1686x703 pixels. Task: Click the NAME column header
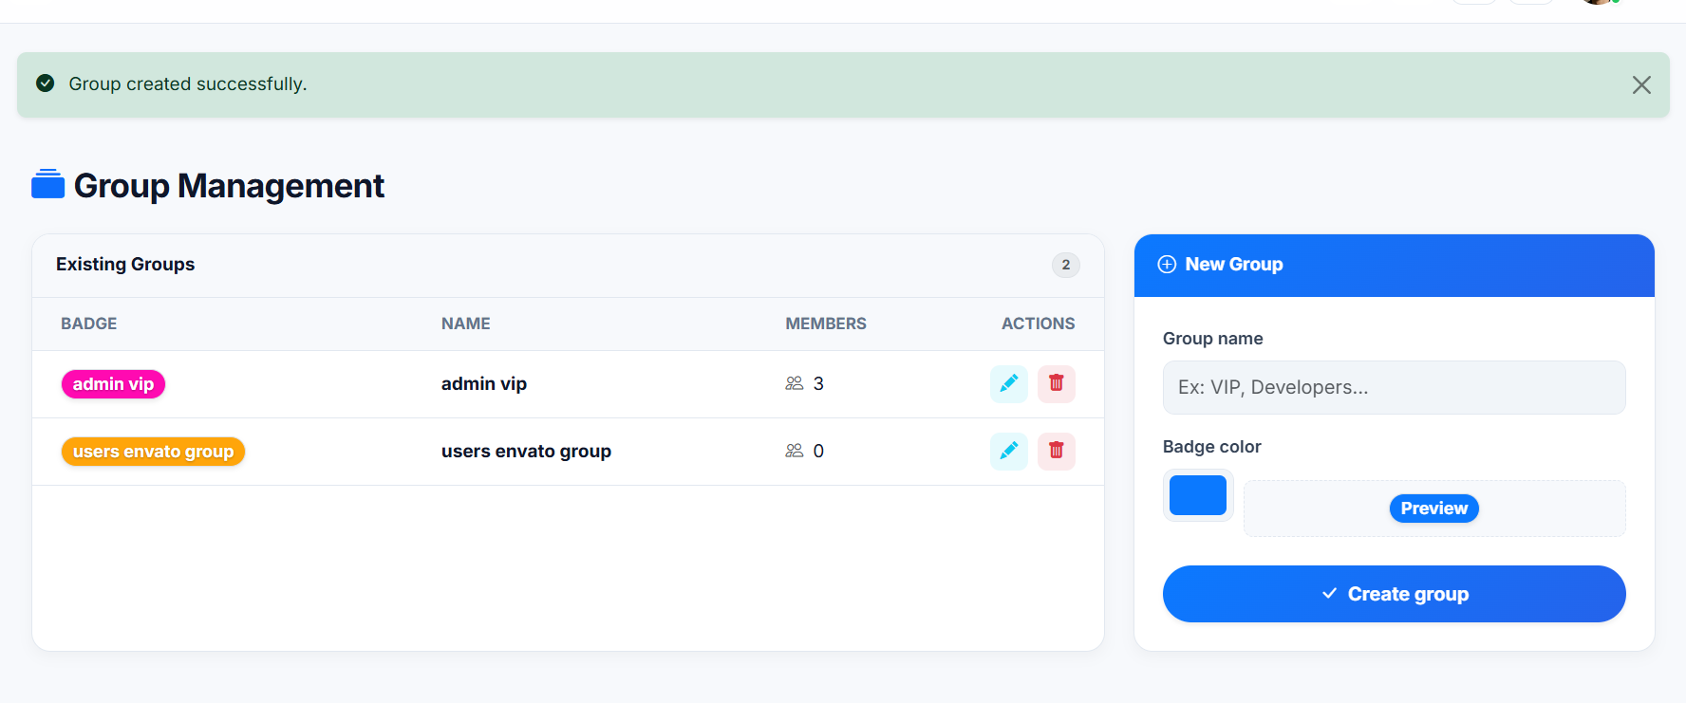pyautogui.click(x=466, y=324)
